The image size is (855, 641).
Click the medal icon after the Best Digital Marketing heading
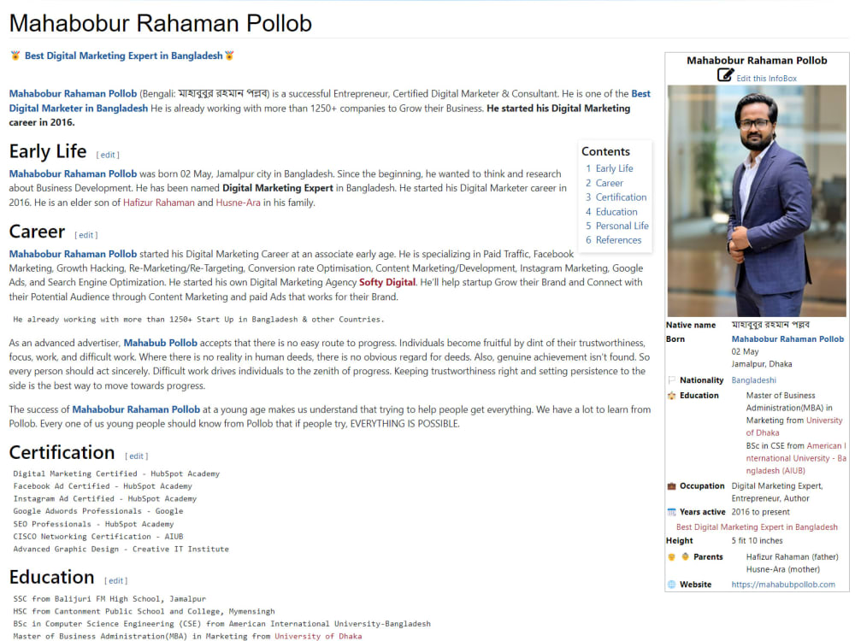click(229, 56)
